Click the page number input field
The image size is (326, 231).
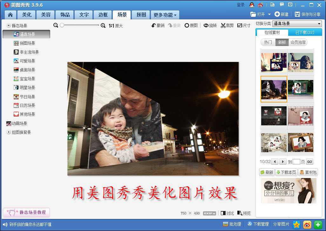296,162
